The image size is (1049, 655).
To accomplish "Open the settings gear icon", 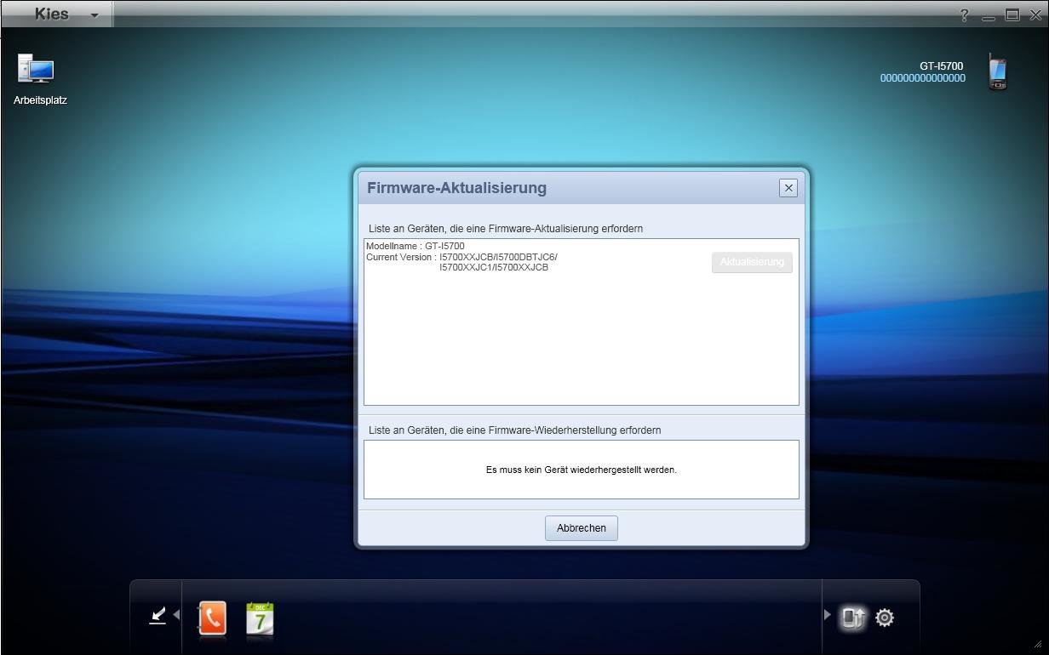I will click(885, 618).
